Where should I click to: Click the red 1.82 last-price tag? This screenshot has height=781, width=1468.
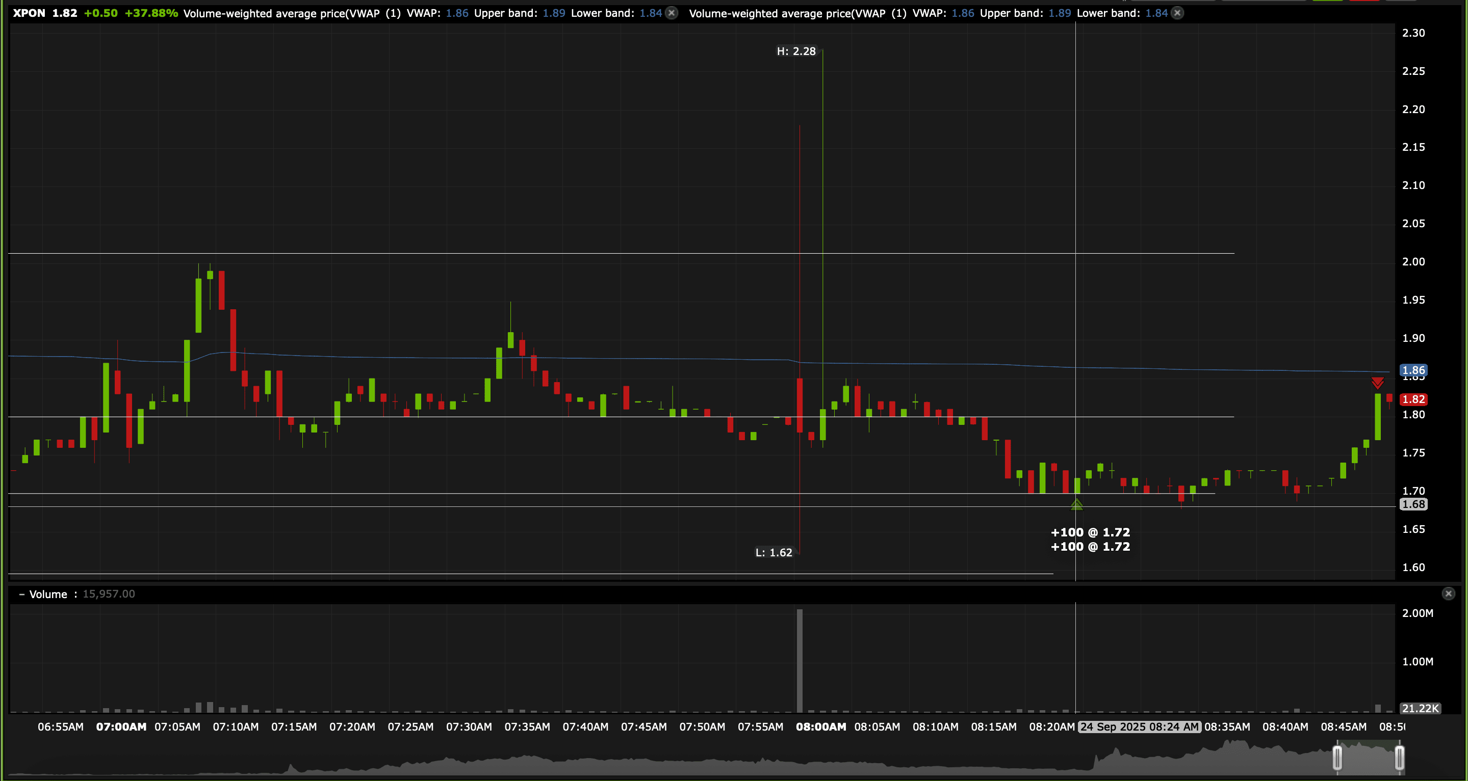click(1413, 399)
